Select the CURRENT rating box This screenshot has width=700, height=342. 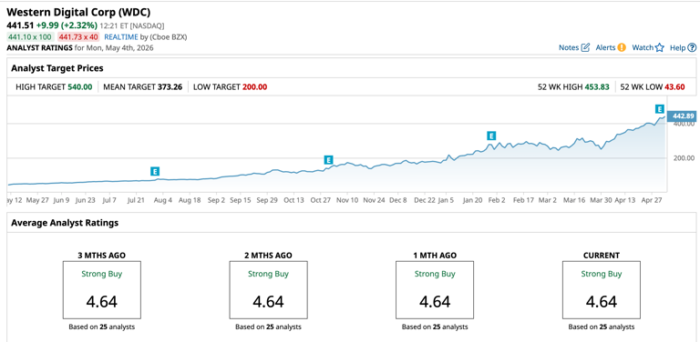pos(602,289)
